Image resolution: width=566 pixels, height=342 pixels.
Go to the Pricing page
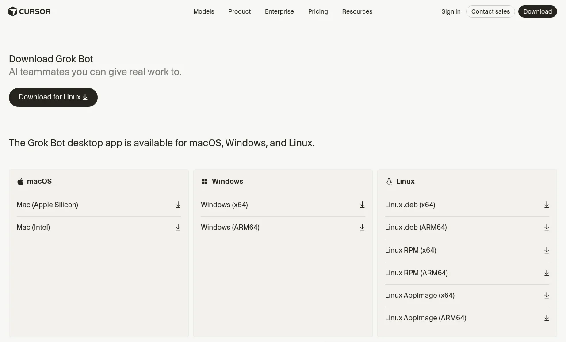click(x=318, y=11)
